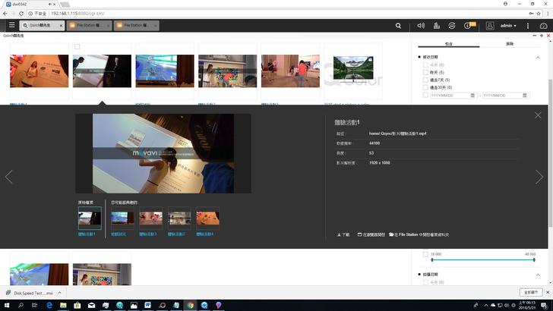Click the range slider's left handle
553x311 pixels.
click(x=431, y=259)
